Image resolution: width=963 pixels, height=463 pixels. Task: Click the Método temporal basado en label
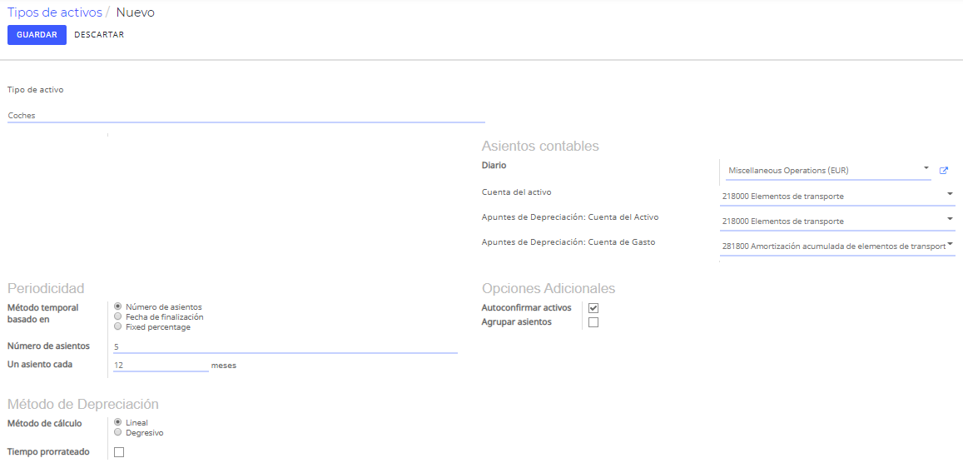coord(43,313)
